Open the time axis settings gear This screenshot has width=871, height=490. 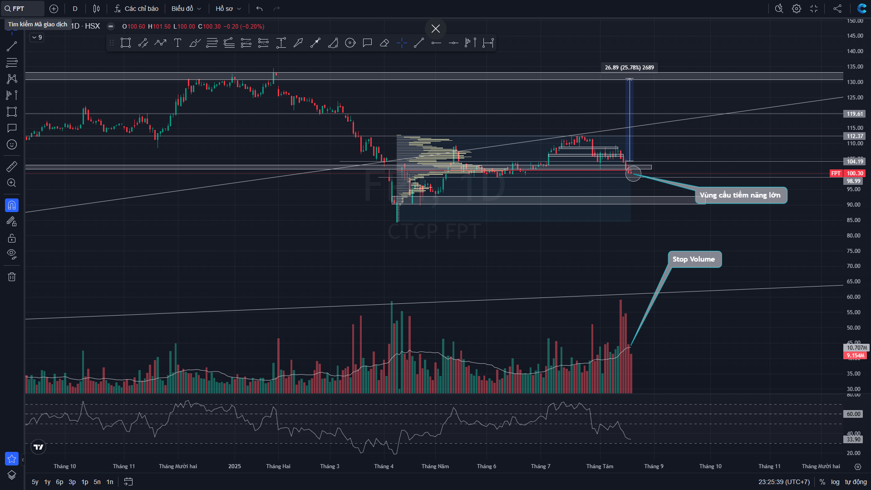(857, 466)
